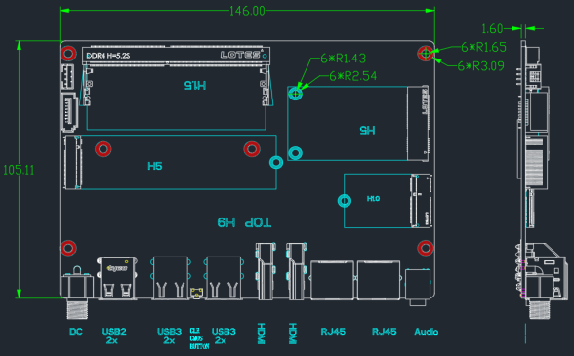The image size is (574, 356).
Task: Select the 6*R1.65 radius annotation
Action: click(483, 47)
